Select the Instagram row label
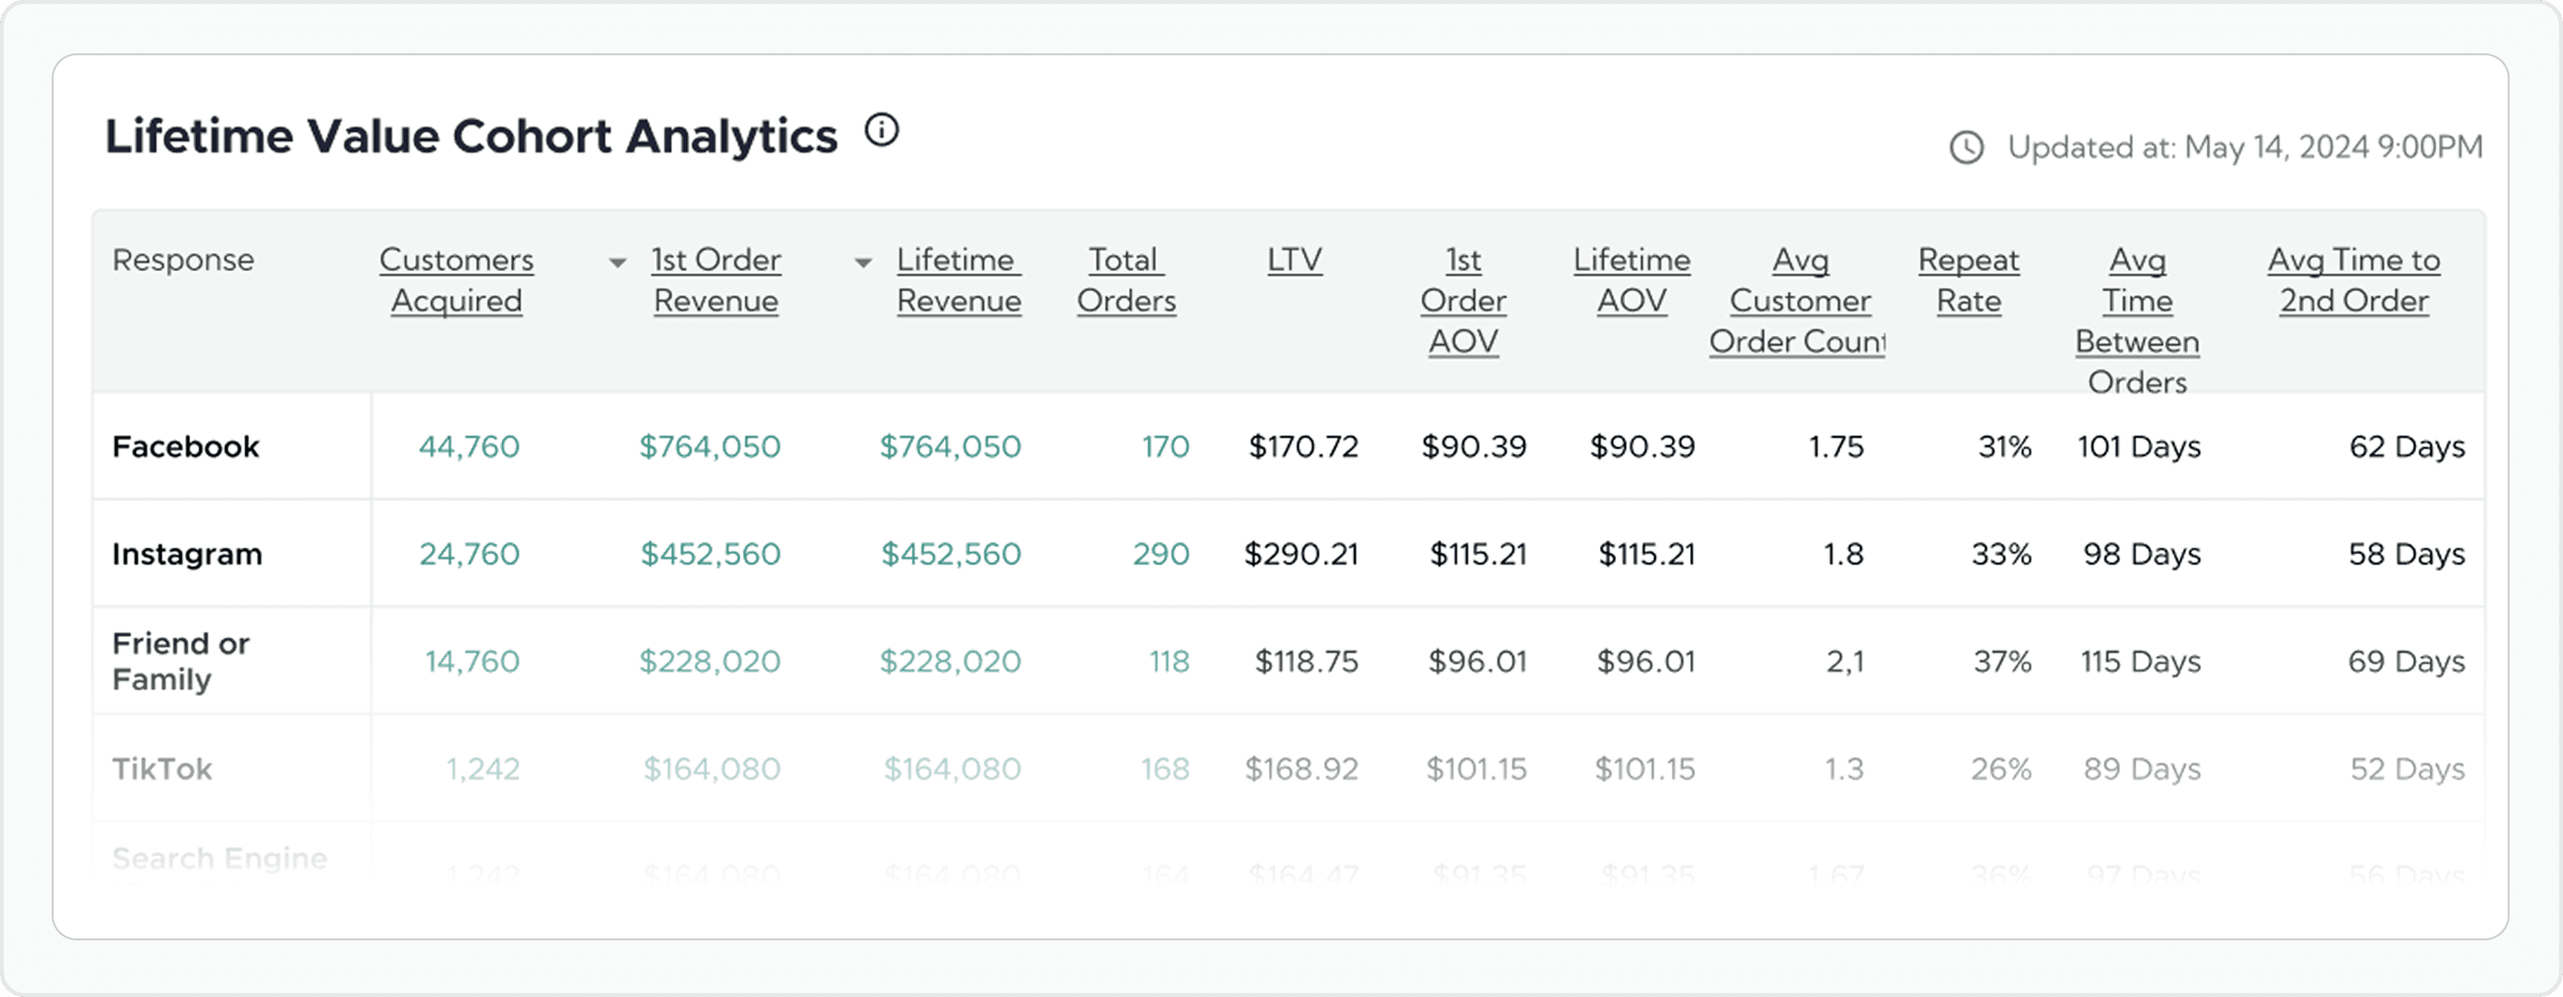This screenshot has height=997, width=2563. point(187,554)
